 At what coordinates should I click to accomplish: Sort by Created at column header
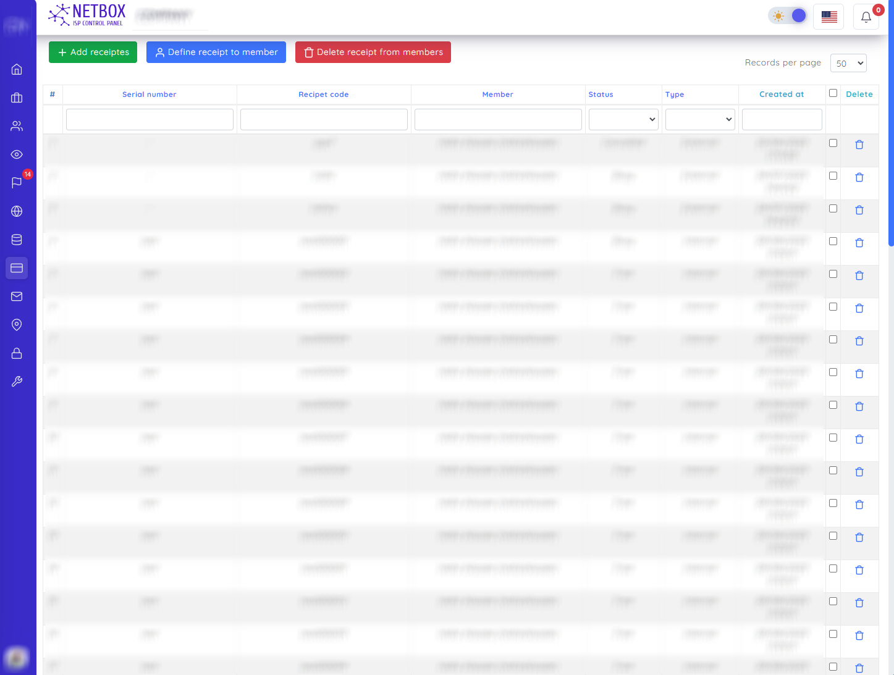pyautogui.click(x=782, y=94)
